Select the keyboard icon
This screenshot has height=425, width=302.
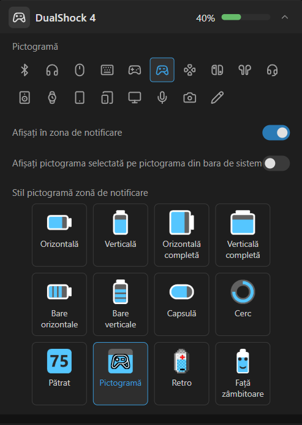(107, 70)
